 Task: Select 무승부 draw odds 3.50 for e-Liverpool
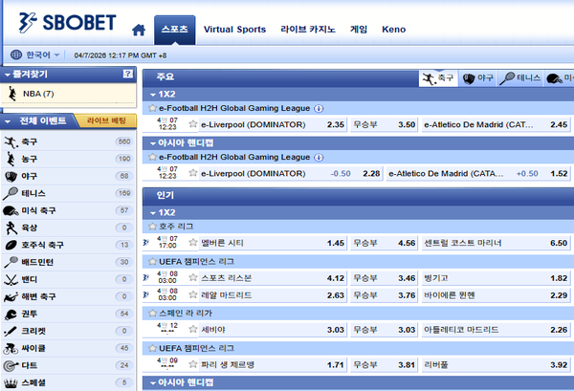(383, 124)
